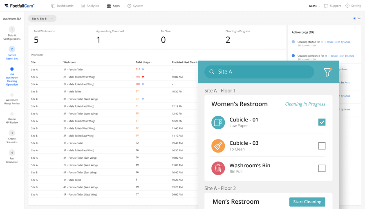Click the search magnifier icon
The height and width of the screenshot is (209, 365).
212,72
